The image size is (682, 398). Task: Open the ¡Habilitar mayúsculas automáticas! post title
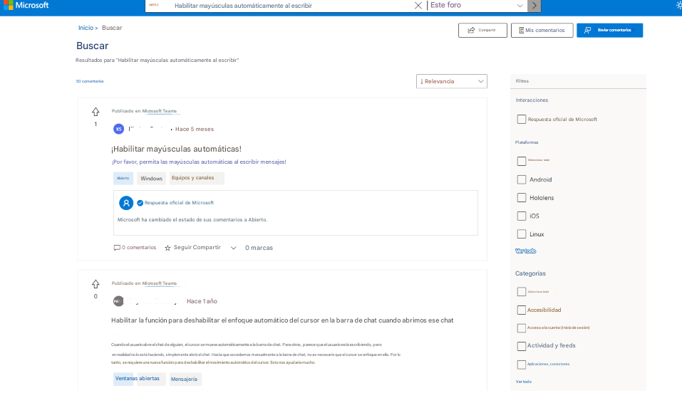tap(176, 149)
